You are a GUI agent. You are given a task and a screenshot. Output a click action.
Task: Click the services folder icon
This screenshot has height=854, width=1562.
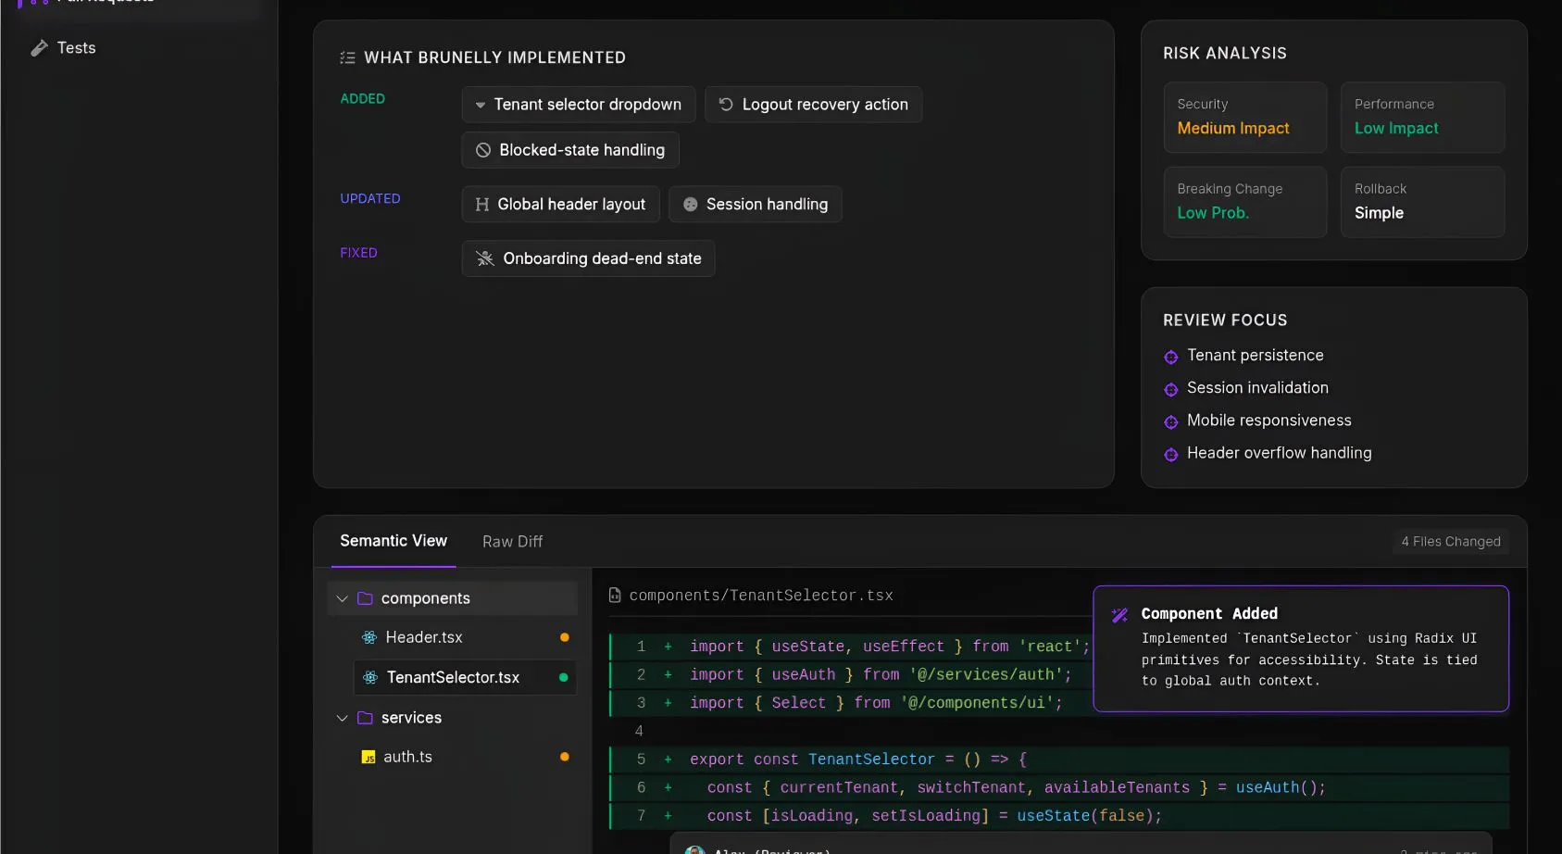365,718
